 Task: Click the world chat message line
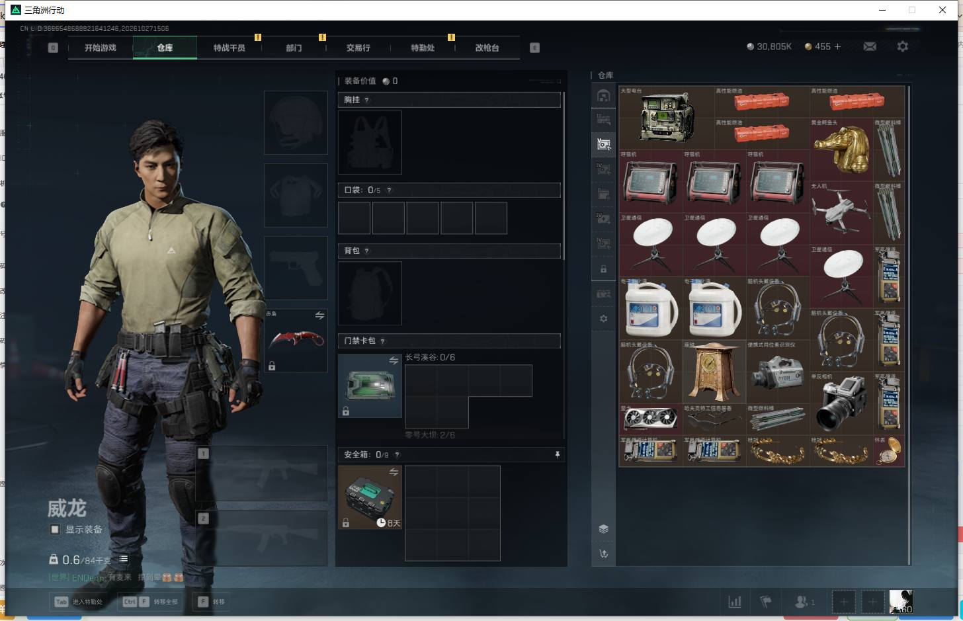coord(116,577)
